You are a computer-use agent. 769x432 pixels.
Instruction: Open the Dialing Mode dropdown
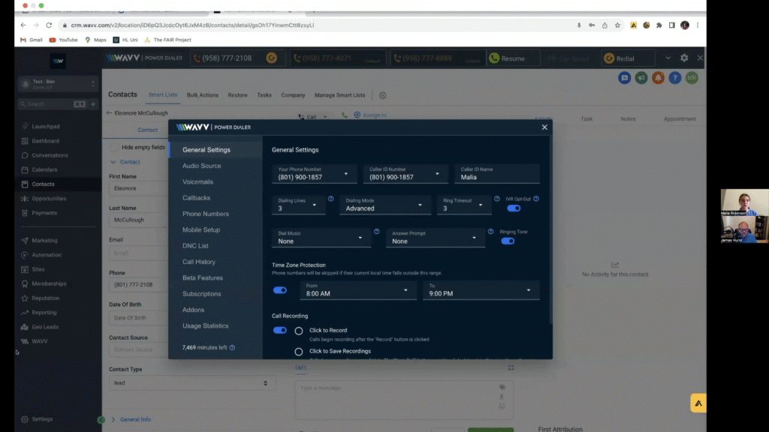[384, 205]
